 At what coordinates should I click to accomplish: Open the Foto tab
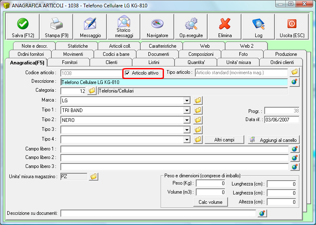click(243, 54)
